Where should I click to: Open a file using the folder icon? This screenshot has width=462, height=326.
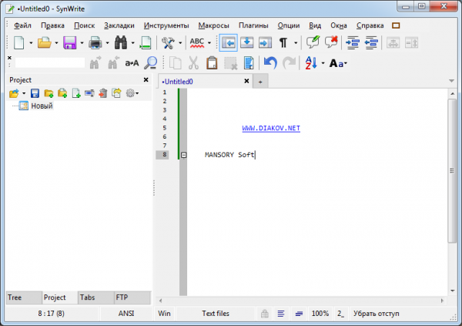pos(45,43)
